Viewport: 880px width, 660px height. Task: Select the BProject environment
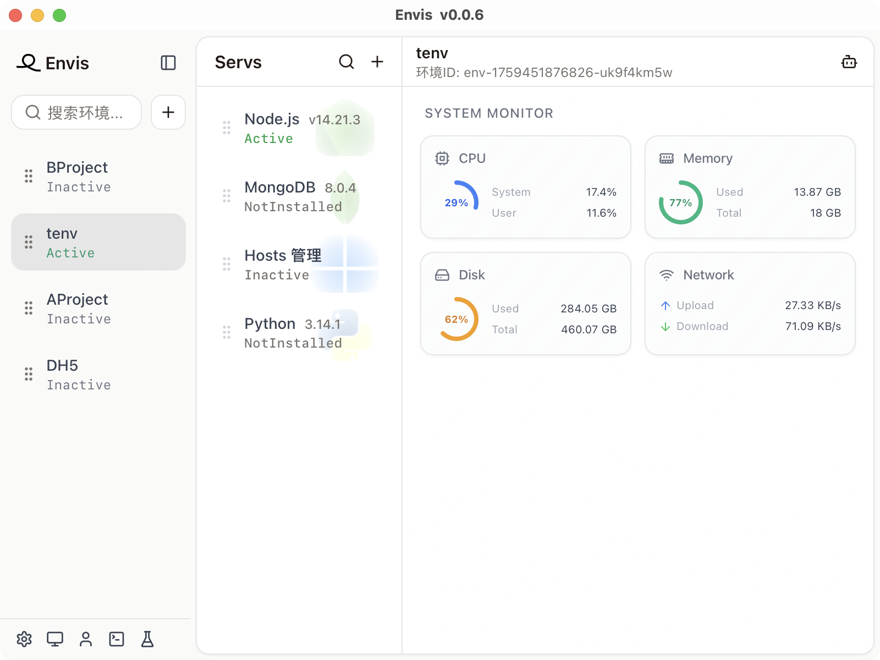coord(99,177)
